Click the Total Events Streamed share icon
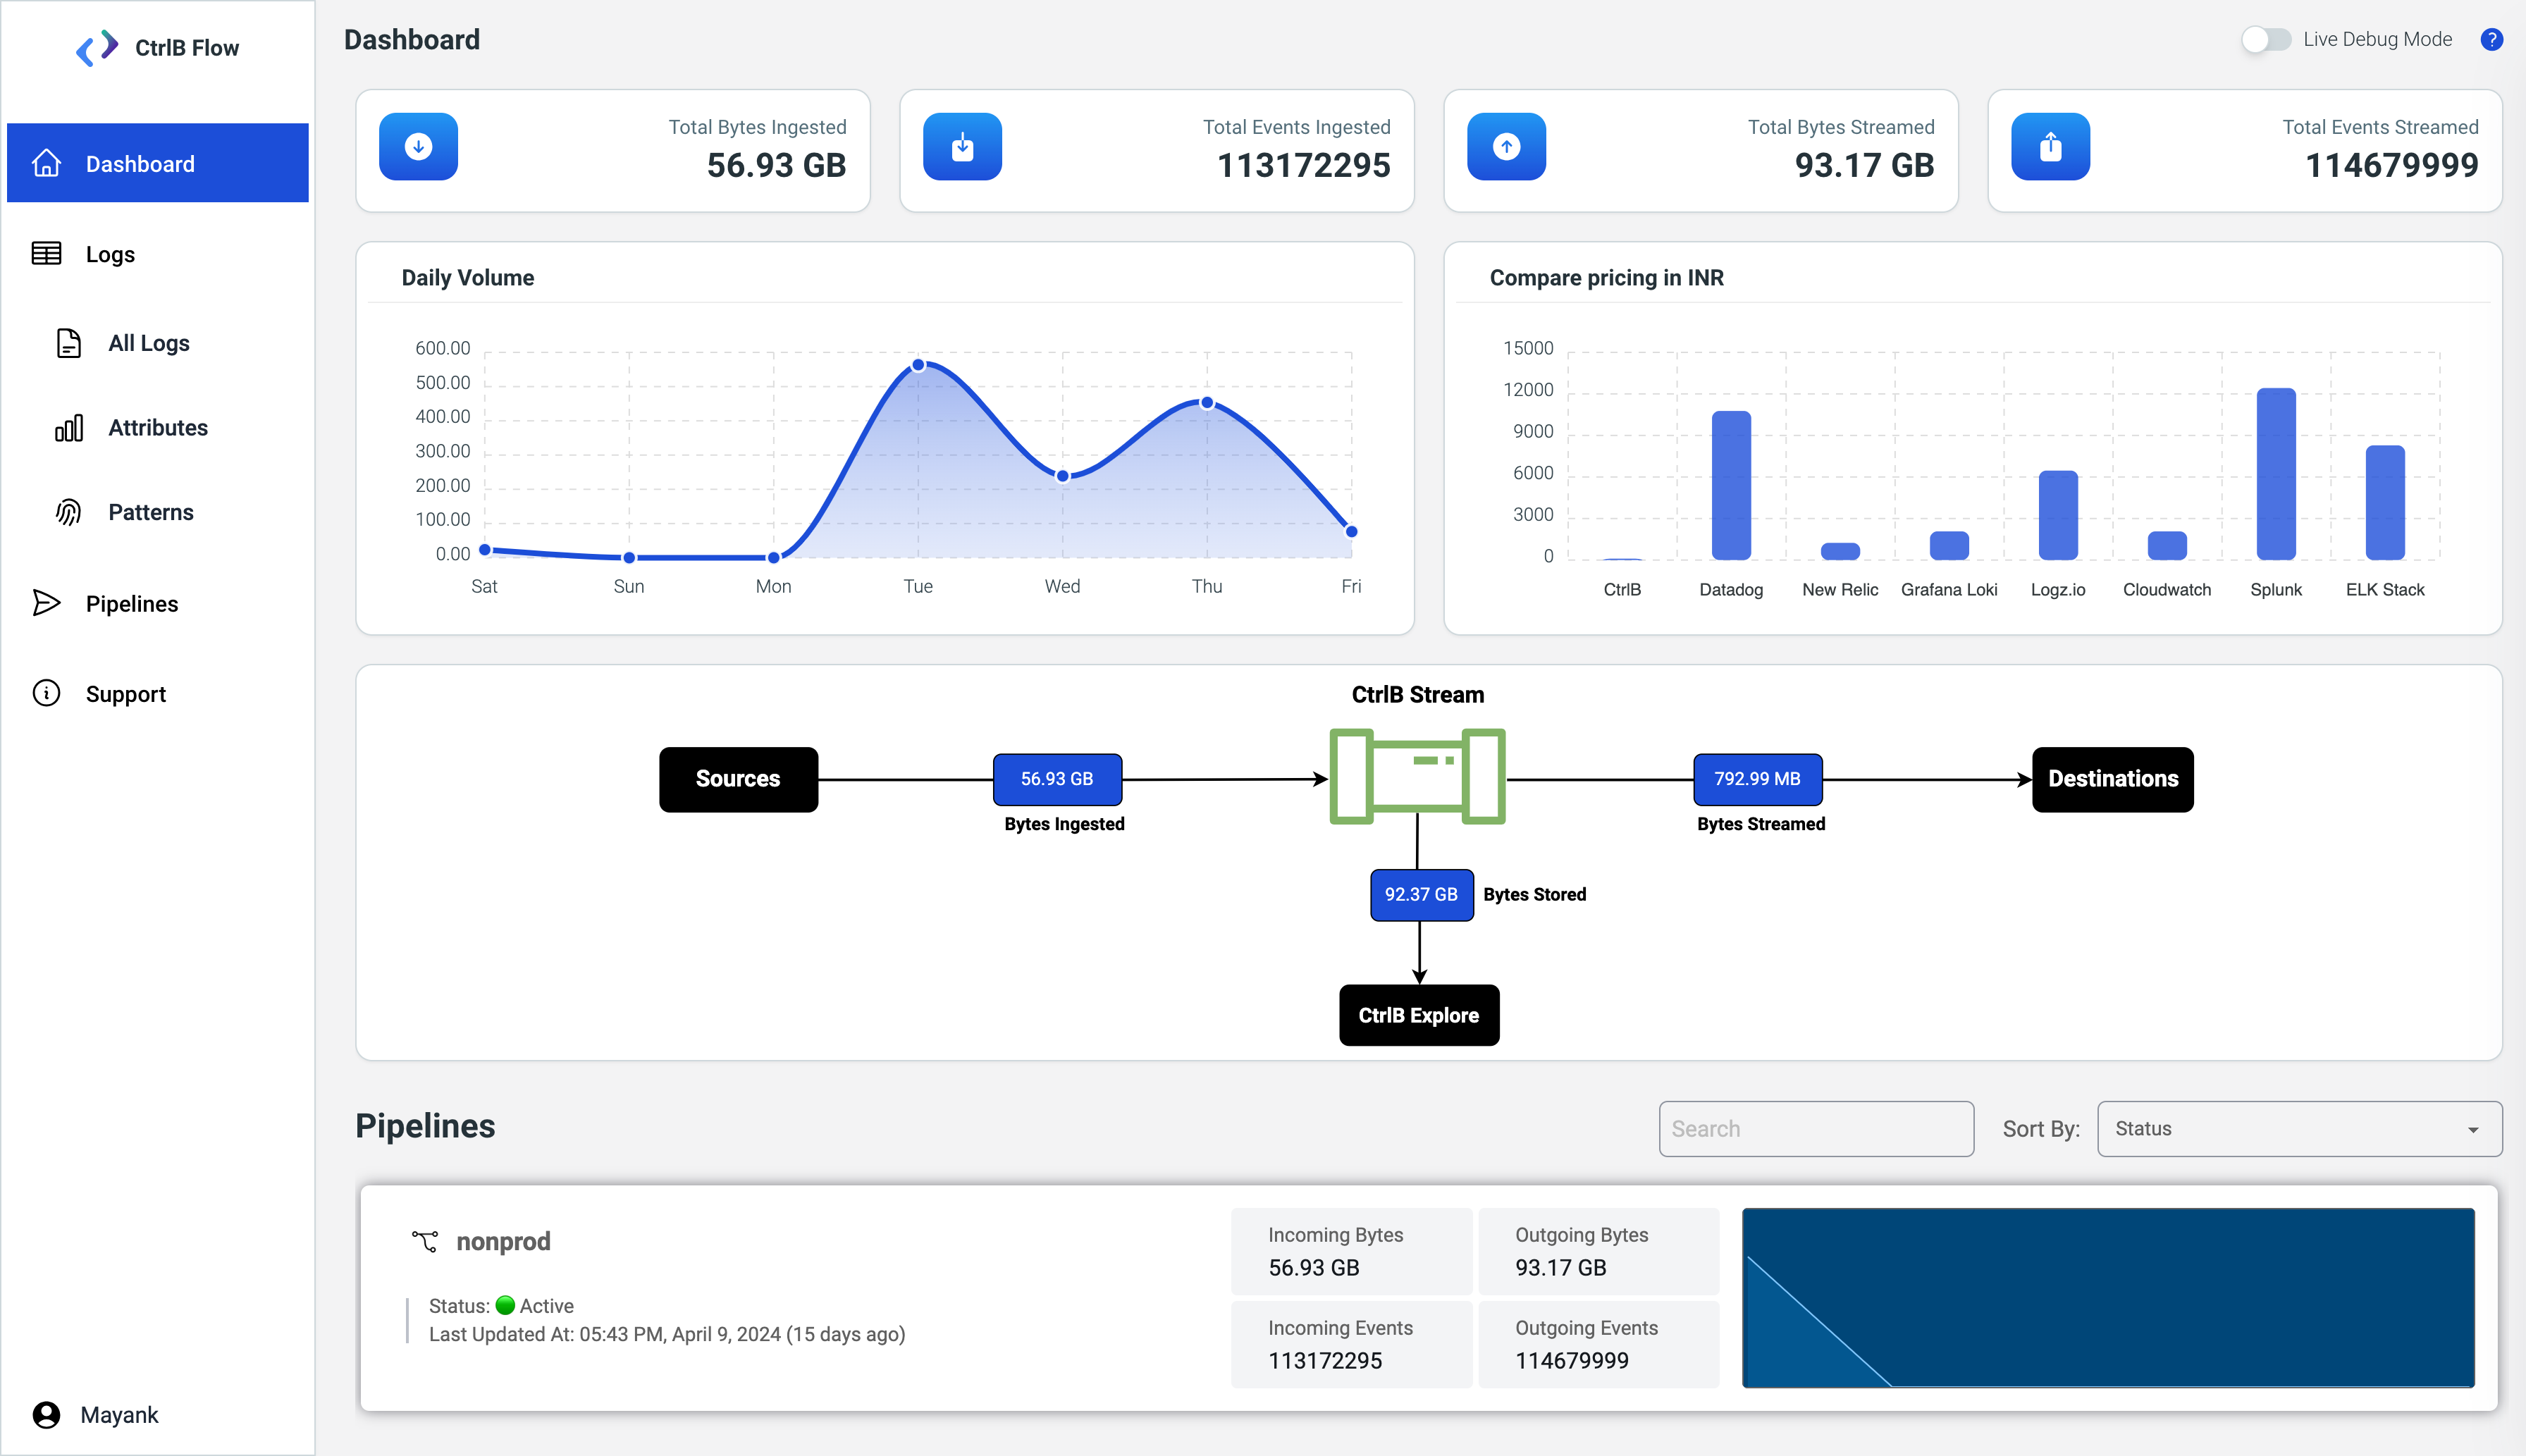Viewport: 2526px width, 1456px height. pos(2050,147)
